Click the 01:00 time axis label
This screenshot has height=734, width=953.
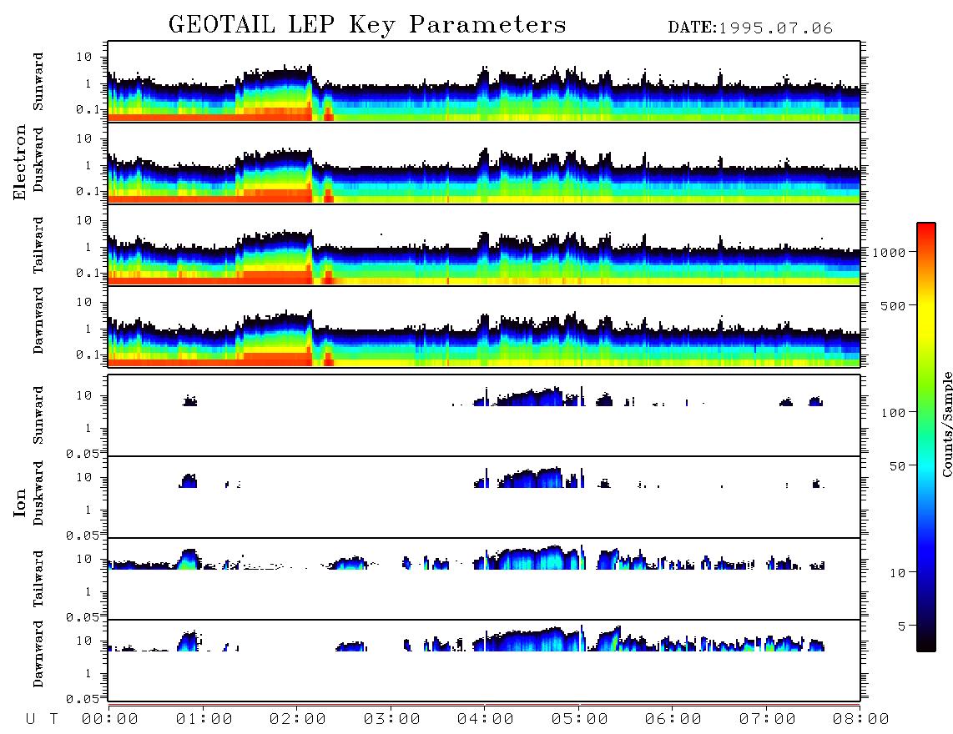pyautogui.click(x=204, y=719)
